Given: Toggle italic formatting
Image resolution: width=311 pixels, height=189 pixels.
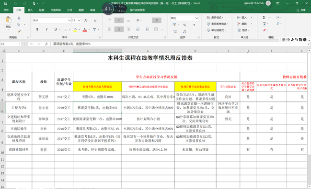Looking at the screenshot, I should 46,29.
